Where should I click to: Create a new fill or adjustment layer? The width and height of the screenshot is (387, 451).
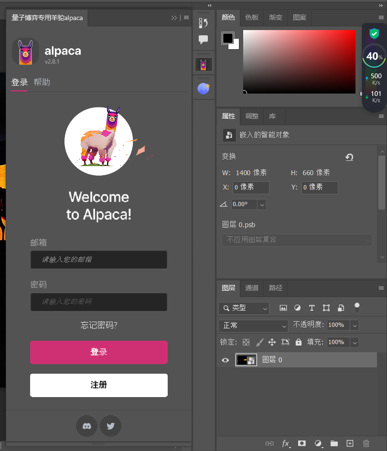tap(318, 443)
